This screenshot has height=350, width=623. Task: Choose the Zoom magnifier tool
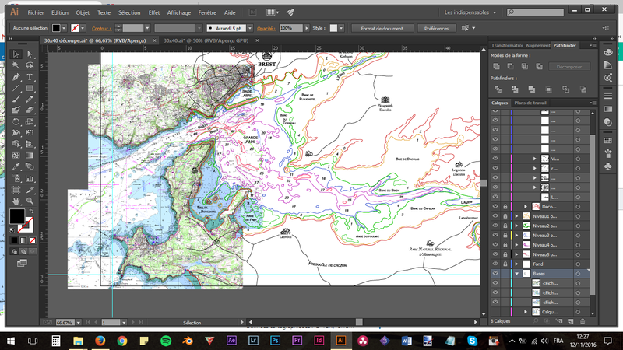[31, 201]
